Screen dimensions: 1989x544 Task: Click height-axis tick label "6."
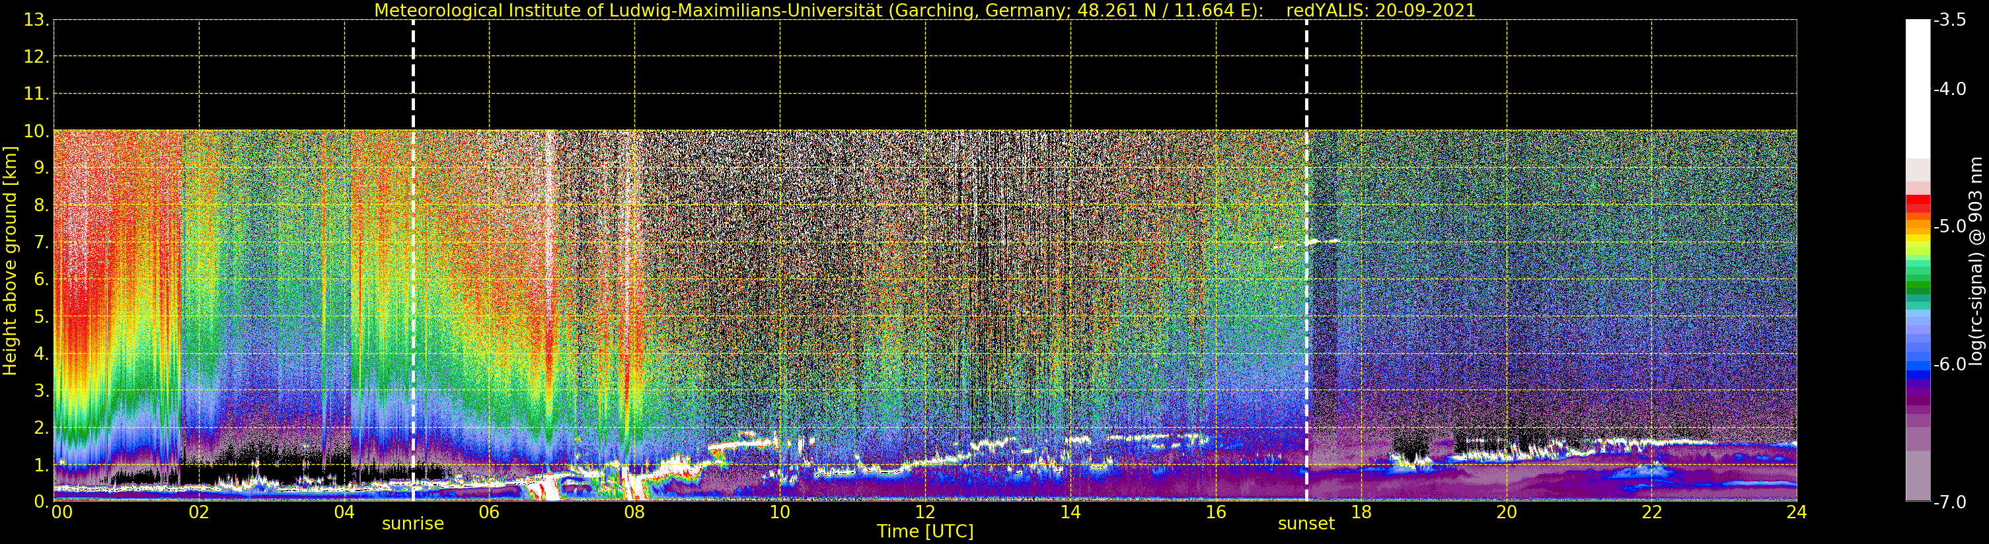[42, 279]
